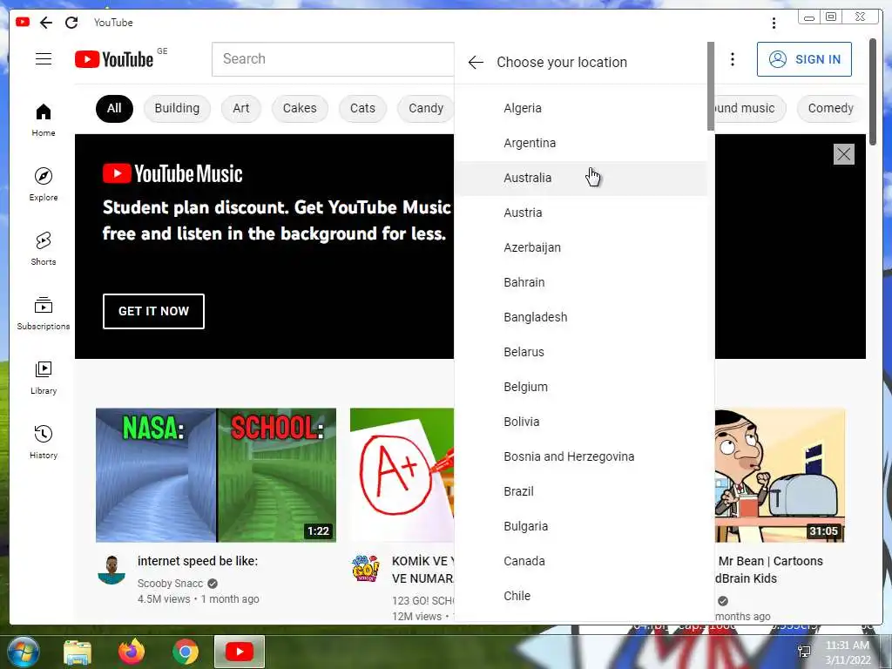The image size is (892, 669).
Task: Open Home in the sidebar
Action: pyautogui.click(x=44, y=120)
